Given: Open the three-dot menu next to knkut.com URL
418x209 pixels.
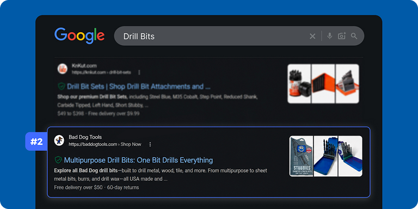Looking at the screenshot, I should pos(139,72).
